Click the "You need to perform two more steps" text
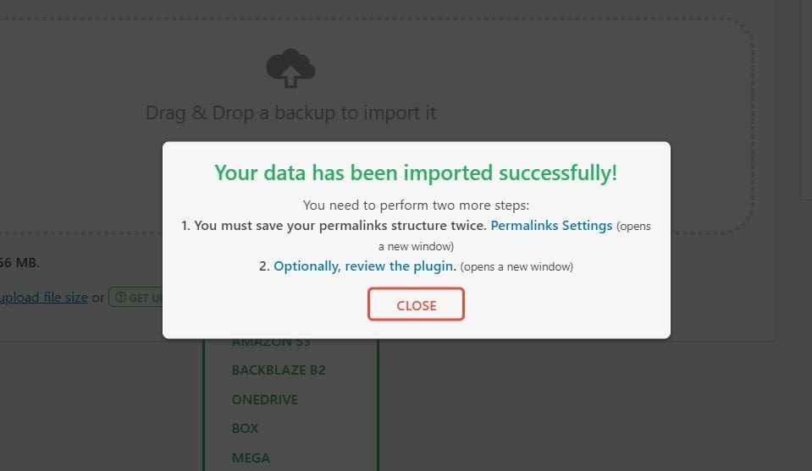This screenshot has width=812, height=471. (416, 205)
